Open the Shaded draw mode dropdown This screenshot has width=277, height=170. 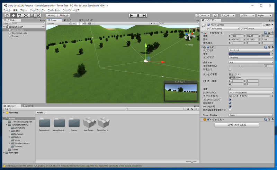pyautogui.click(x=59, y=23)
